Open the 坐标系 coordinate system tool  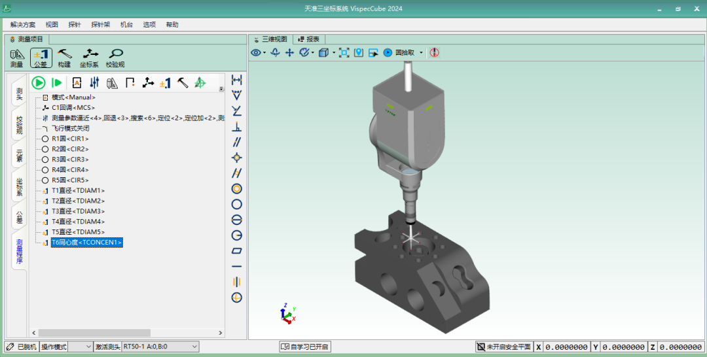pos(89,58)
